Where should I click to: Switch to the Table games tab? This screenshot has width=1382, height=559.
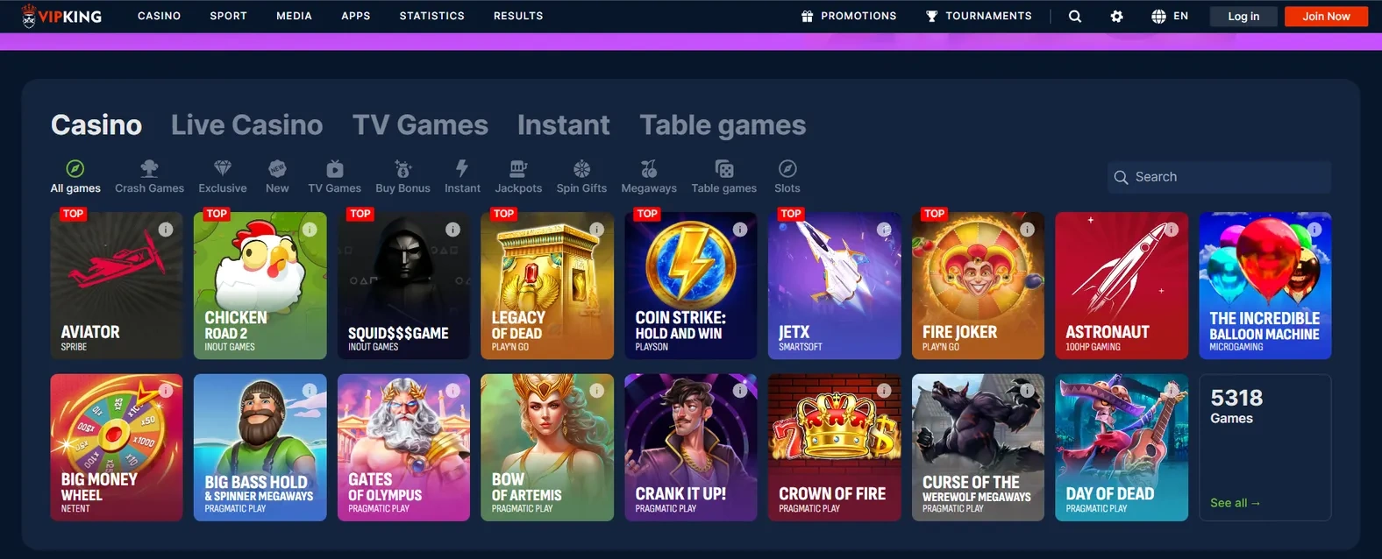(723, 125)
